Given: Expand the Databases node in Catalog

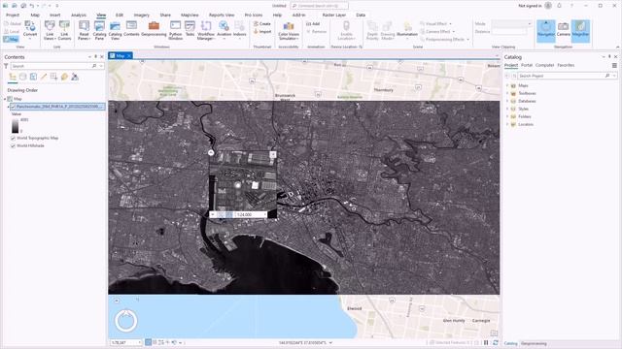Looking at the screenshot, I should coord(507,101).
